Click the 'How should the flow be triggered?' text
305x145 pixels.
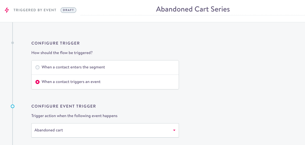coord(62,53)
